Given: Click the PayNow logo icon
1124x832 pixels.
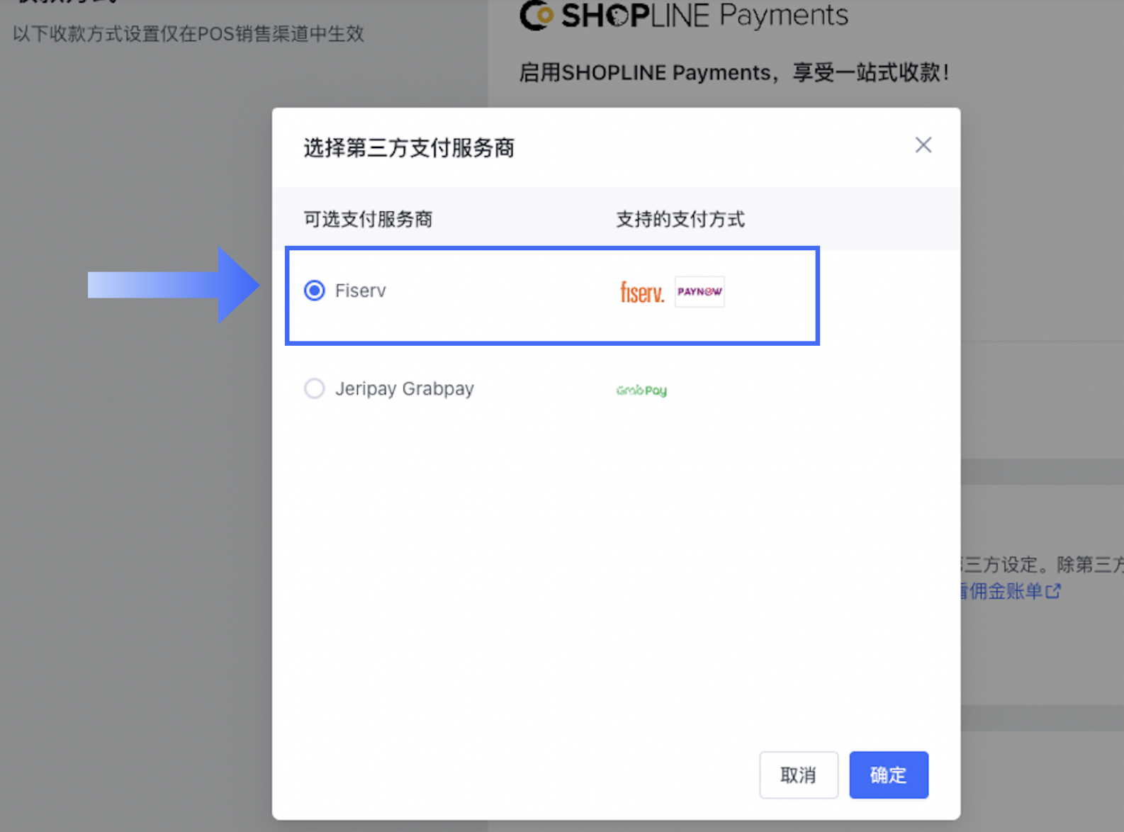Looking at the screenshot, I should (699, 291).
